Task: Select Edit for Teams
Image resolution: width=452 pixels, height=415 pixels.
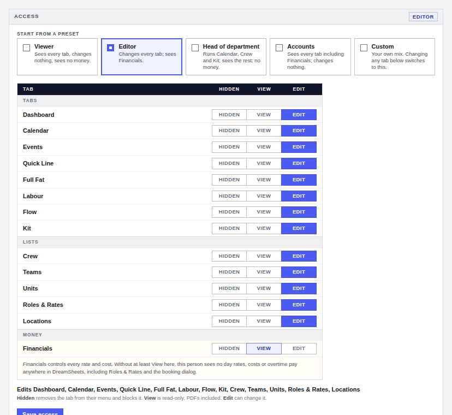Action: [299, 272]
